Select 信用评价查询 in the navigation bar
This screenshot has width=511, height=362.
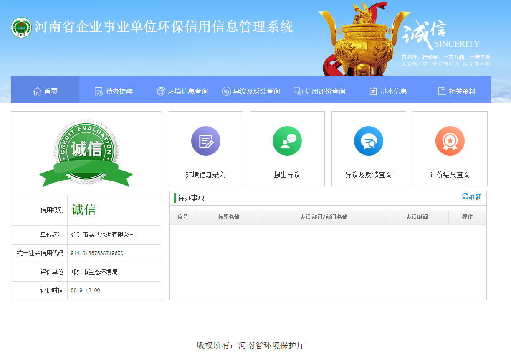(x=320, y=92)
